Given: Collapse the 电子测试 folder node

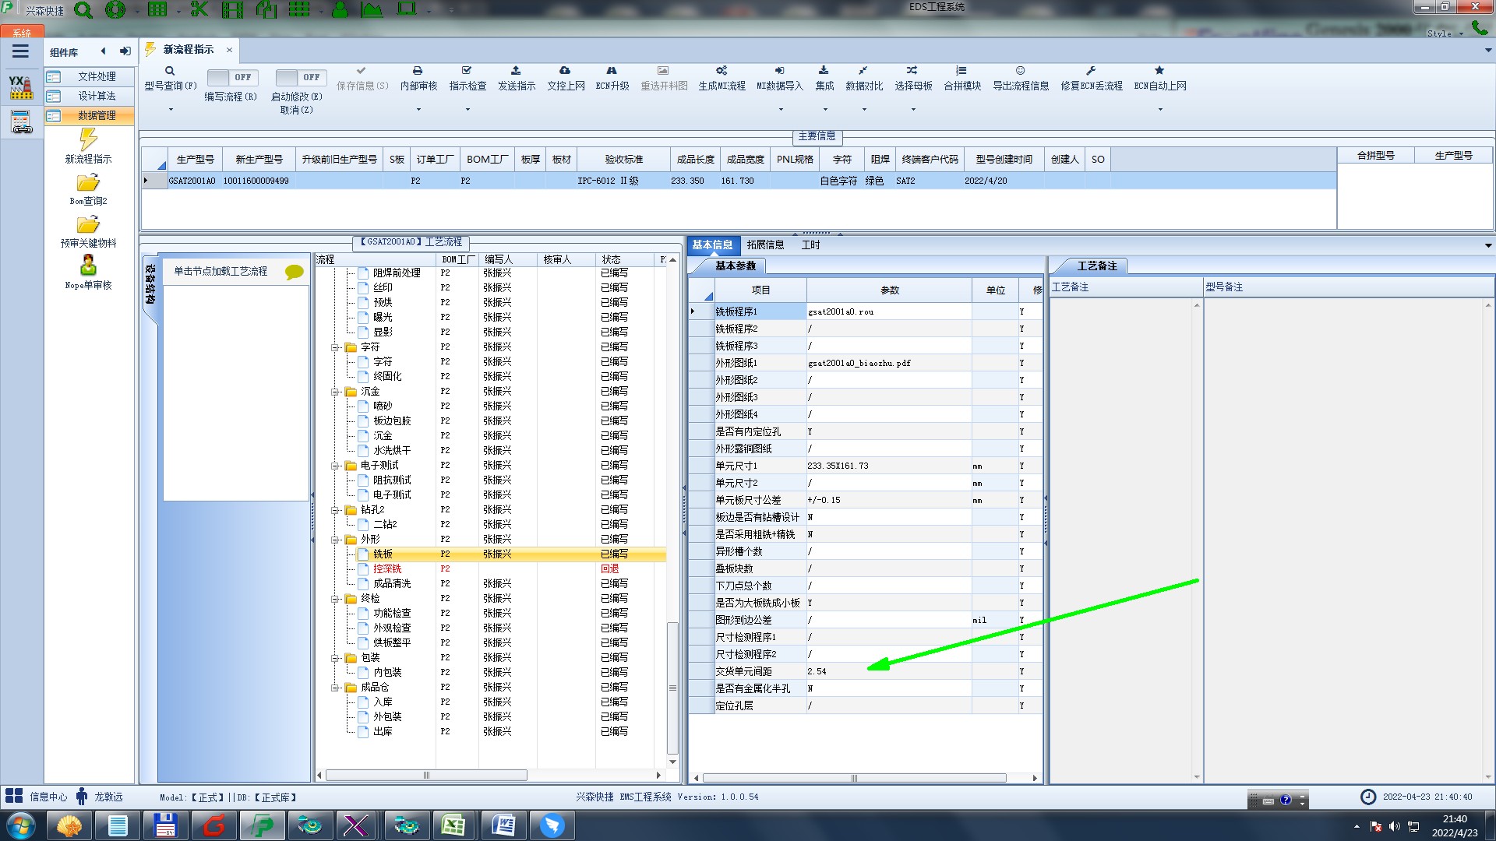Looking at the screenshot, I should [x=335, y=466].
